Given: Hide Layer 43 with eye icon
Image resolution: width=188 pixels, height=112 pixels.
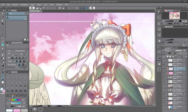Looking at the screenshot, I should pos(164,82).
